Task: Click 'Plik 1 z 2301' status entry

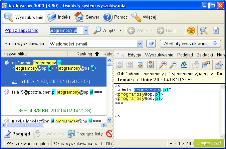Action: tap(182, 143)
